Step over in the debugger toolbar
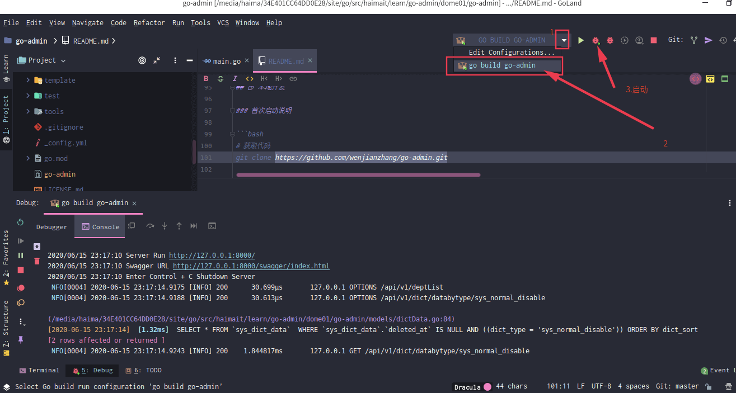 click(150, 226)
